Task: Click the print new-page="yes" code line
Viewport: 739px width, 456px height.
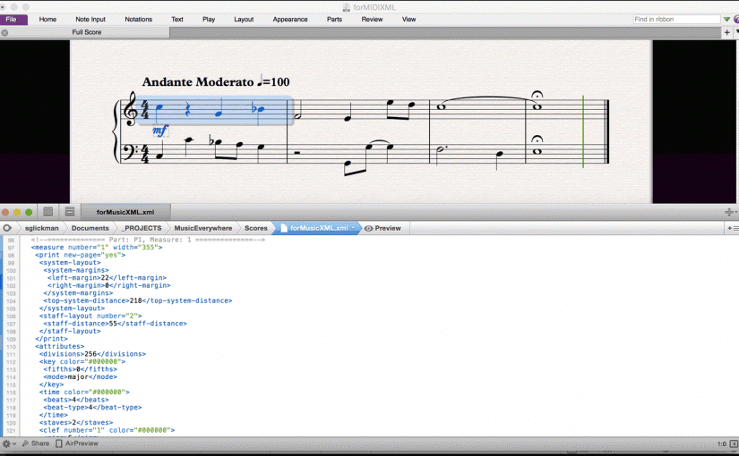Action: [80, 255]
